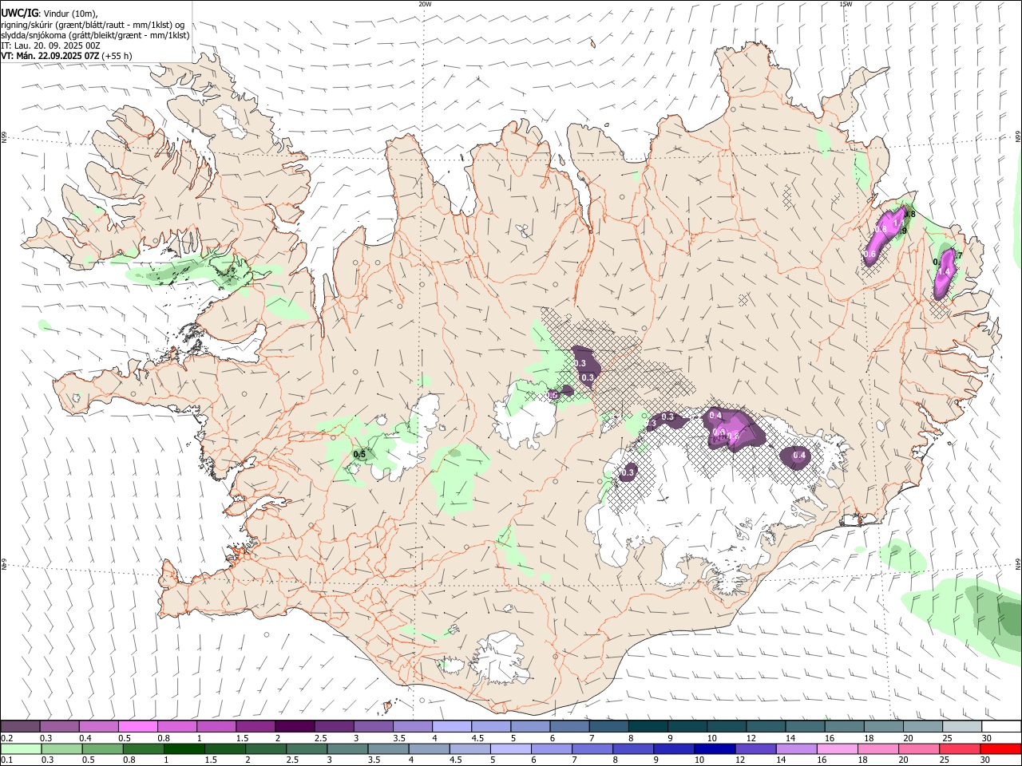Image resolution: width=1022 pixels, height=766 pixels.
Task: Click the royal blue 8–9 lower legend swatch
Action: [x=634, y=748]
